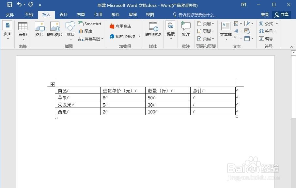Click the 西瓜 cell

click(78, 111)
